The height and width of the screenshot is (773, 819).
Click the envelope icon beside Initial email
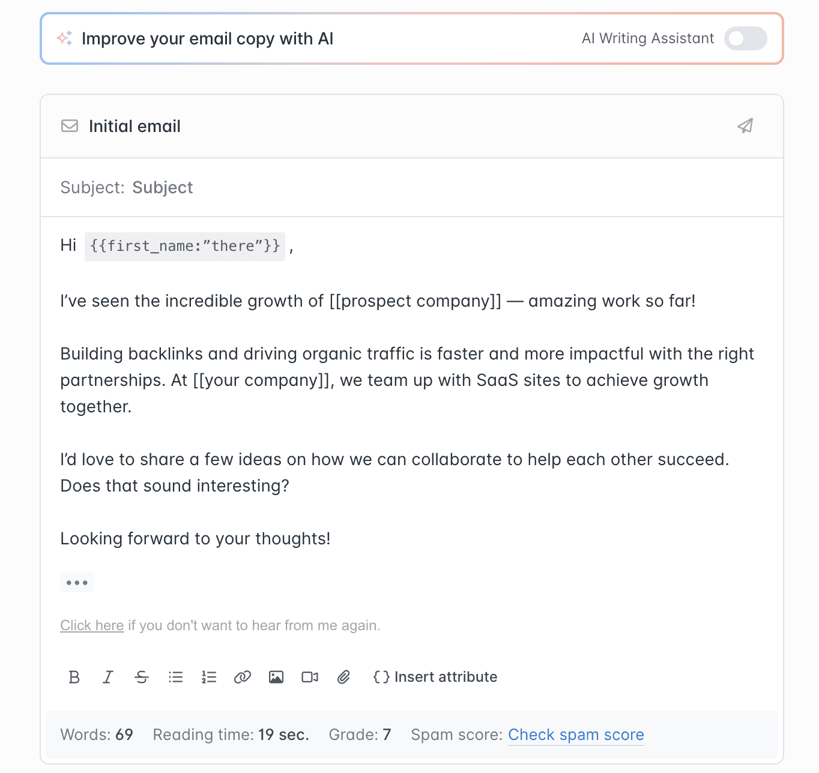[70, 126]
